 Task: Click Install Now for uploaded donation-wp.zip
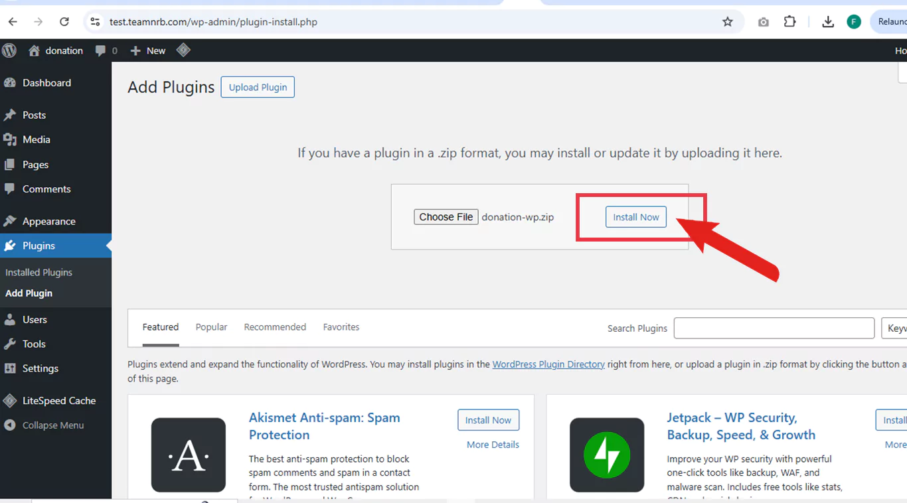[x=635, y=217]
